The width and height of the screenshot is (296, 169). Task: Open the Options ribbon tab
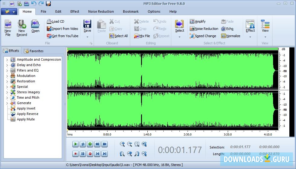pos(154,11)
